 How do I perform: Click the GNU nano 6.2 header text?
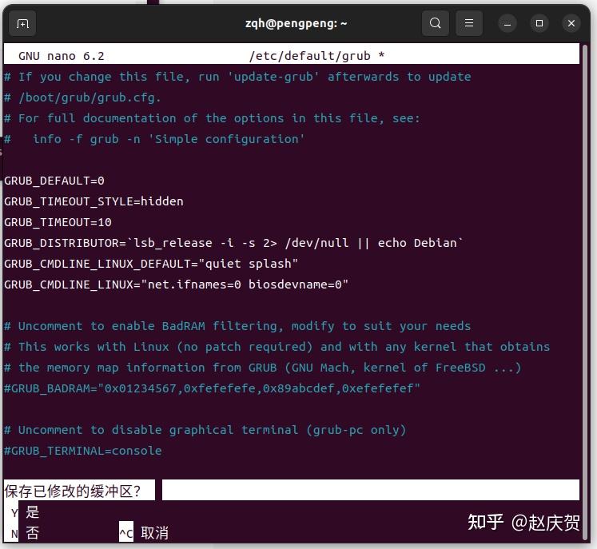point(61,56)
